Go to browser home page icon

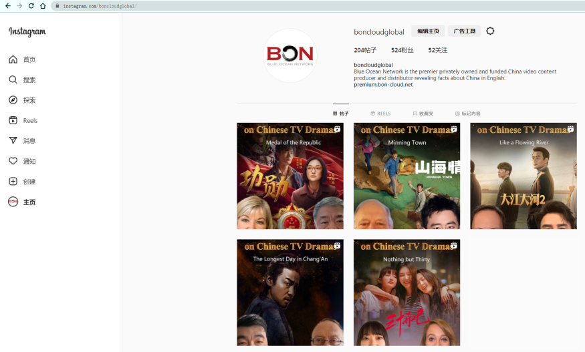click(x=43, y=6)
